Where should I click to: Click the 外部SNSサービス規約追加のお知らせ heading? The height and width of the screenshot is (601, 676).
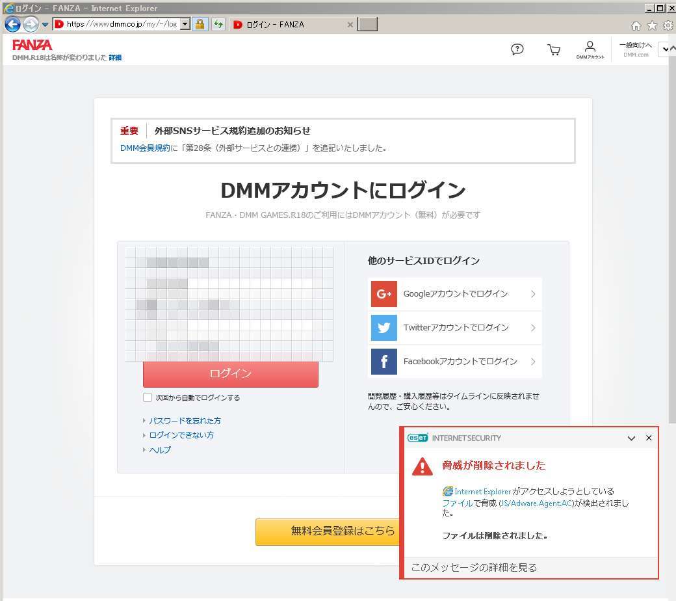(x=233, y=131)
